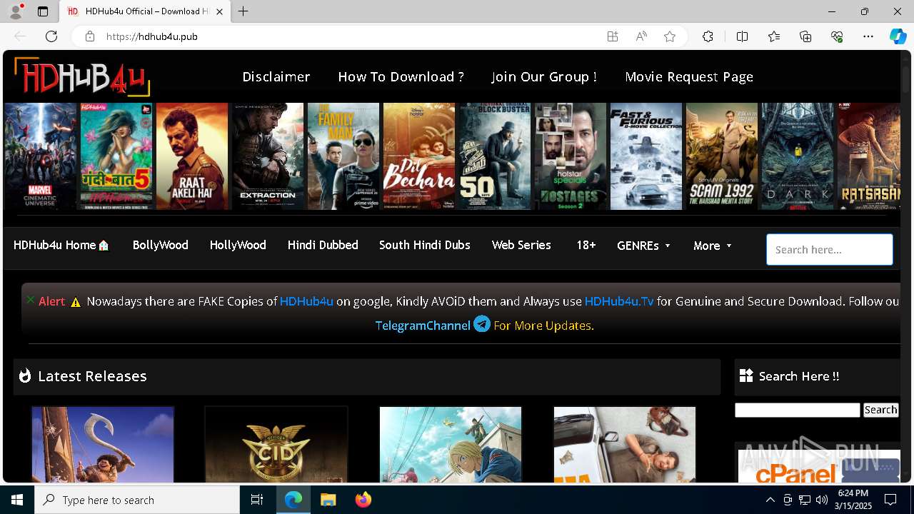Open the CID latest release thumbnail
The height and width of the screenshot is (514, 914).
pos(276,445)
